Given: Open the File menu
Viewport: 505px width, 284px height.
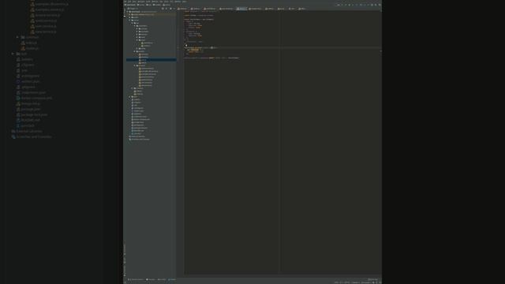Looking at the screenshot, I should tap(125, 2).
